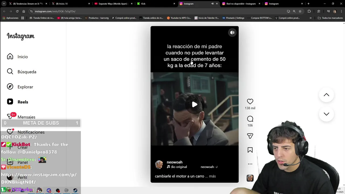Switch to Reel no disponible Instagram tab
345x194 pixels.
[x=241, y=4]
